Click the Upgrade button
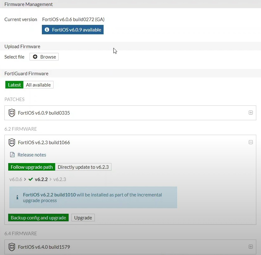Viewport: 261px width, 255px height. tap(83, 218)
